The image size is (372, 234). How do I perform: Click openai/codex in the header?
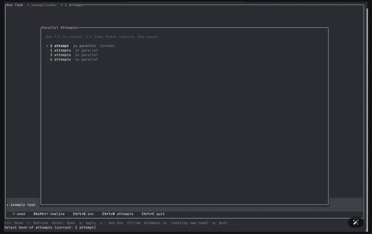point(44,5)
